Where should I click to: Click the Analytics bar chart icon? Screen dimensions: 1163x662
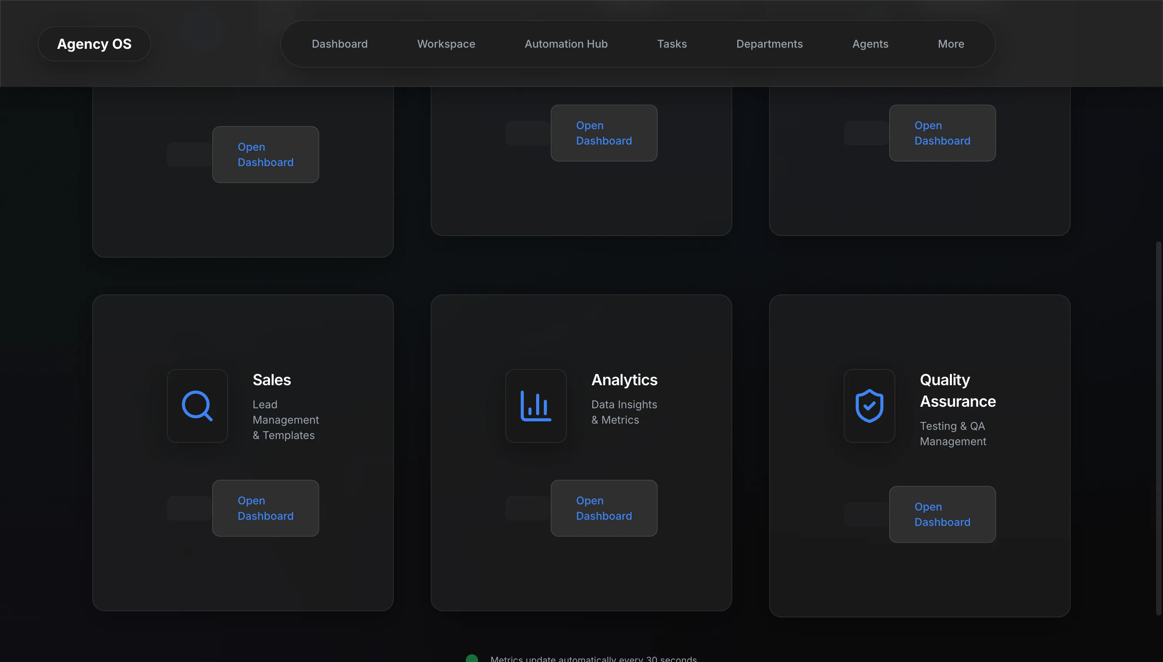point(535,406)
